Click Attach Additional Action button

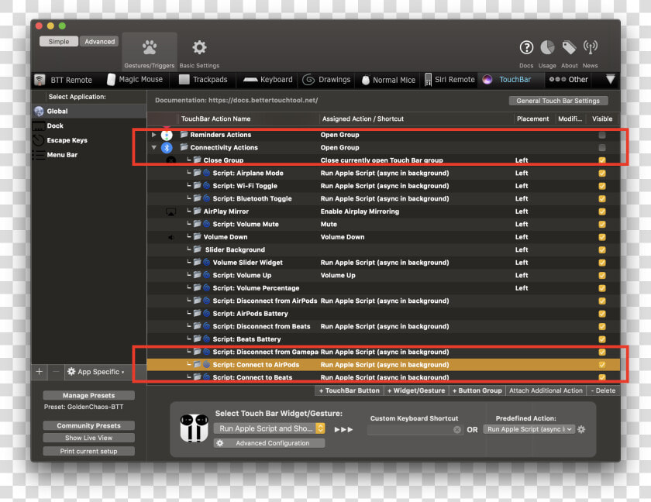(x=546, y=390)
